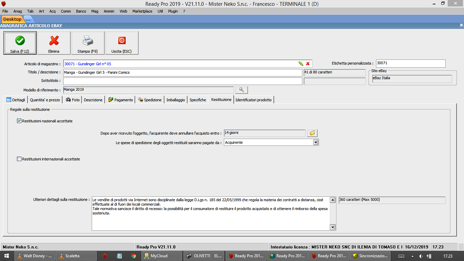Edit the warehouse article with pencil icon
This screenshot has width=464, height=261.
tap(301, 64)
